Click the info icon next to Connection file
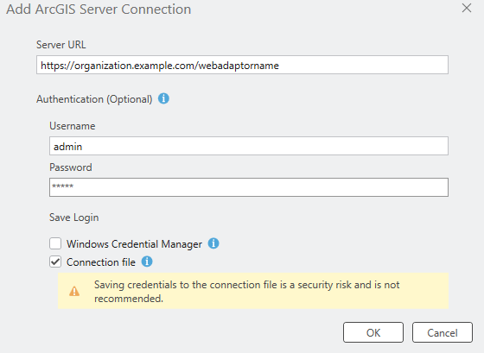 point(147,262)
